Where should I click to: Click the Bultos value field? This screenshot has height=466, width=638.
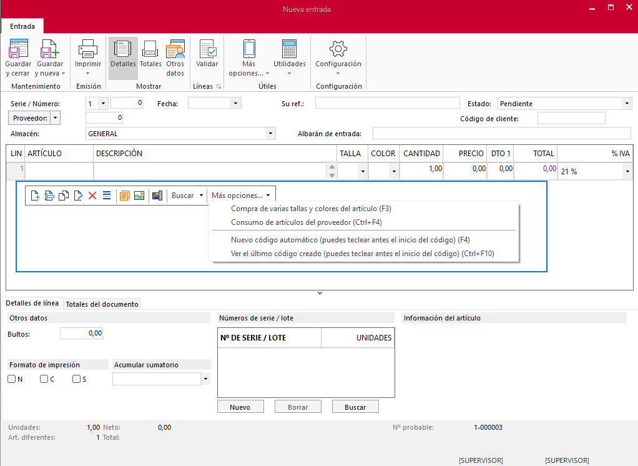click(x=81, y=334)
